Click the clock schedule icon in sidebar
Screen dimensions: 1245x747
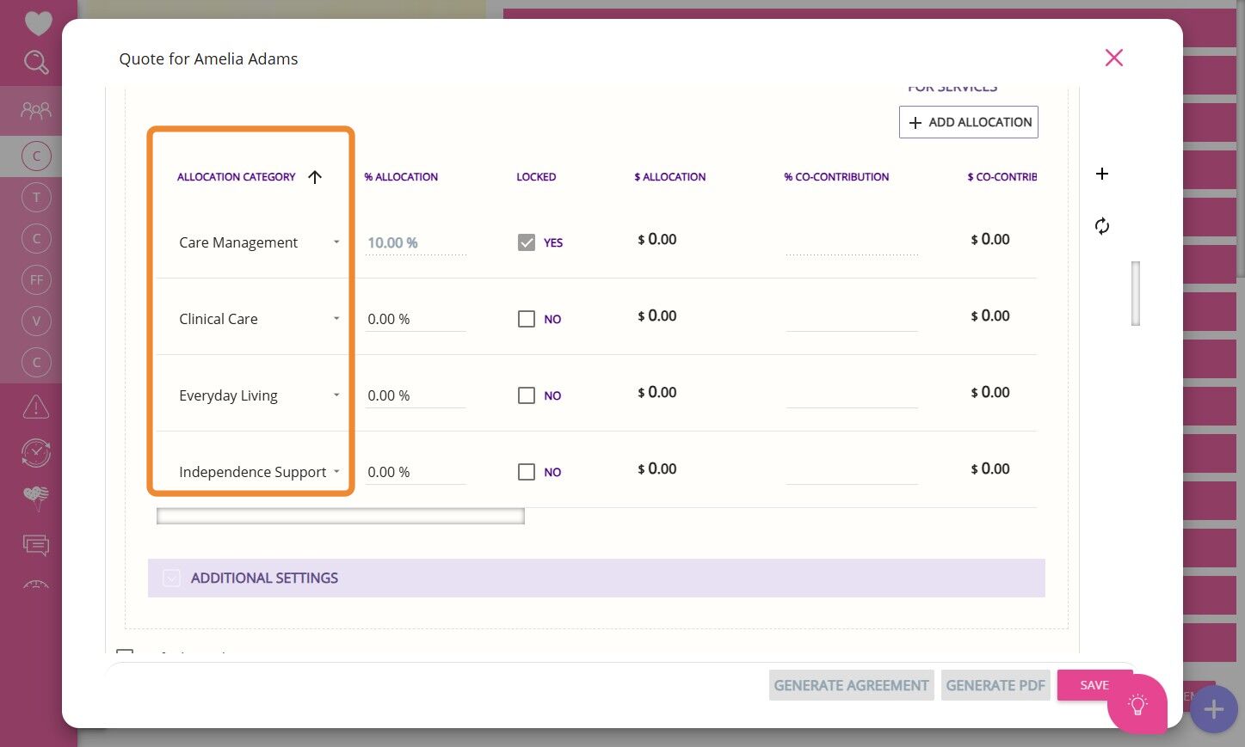36,452
